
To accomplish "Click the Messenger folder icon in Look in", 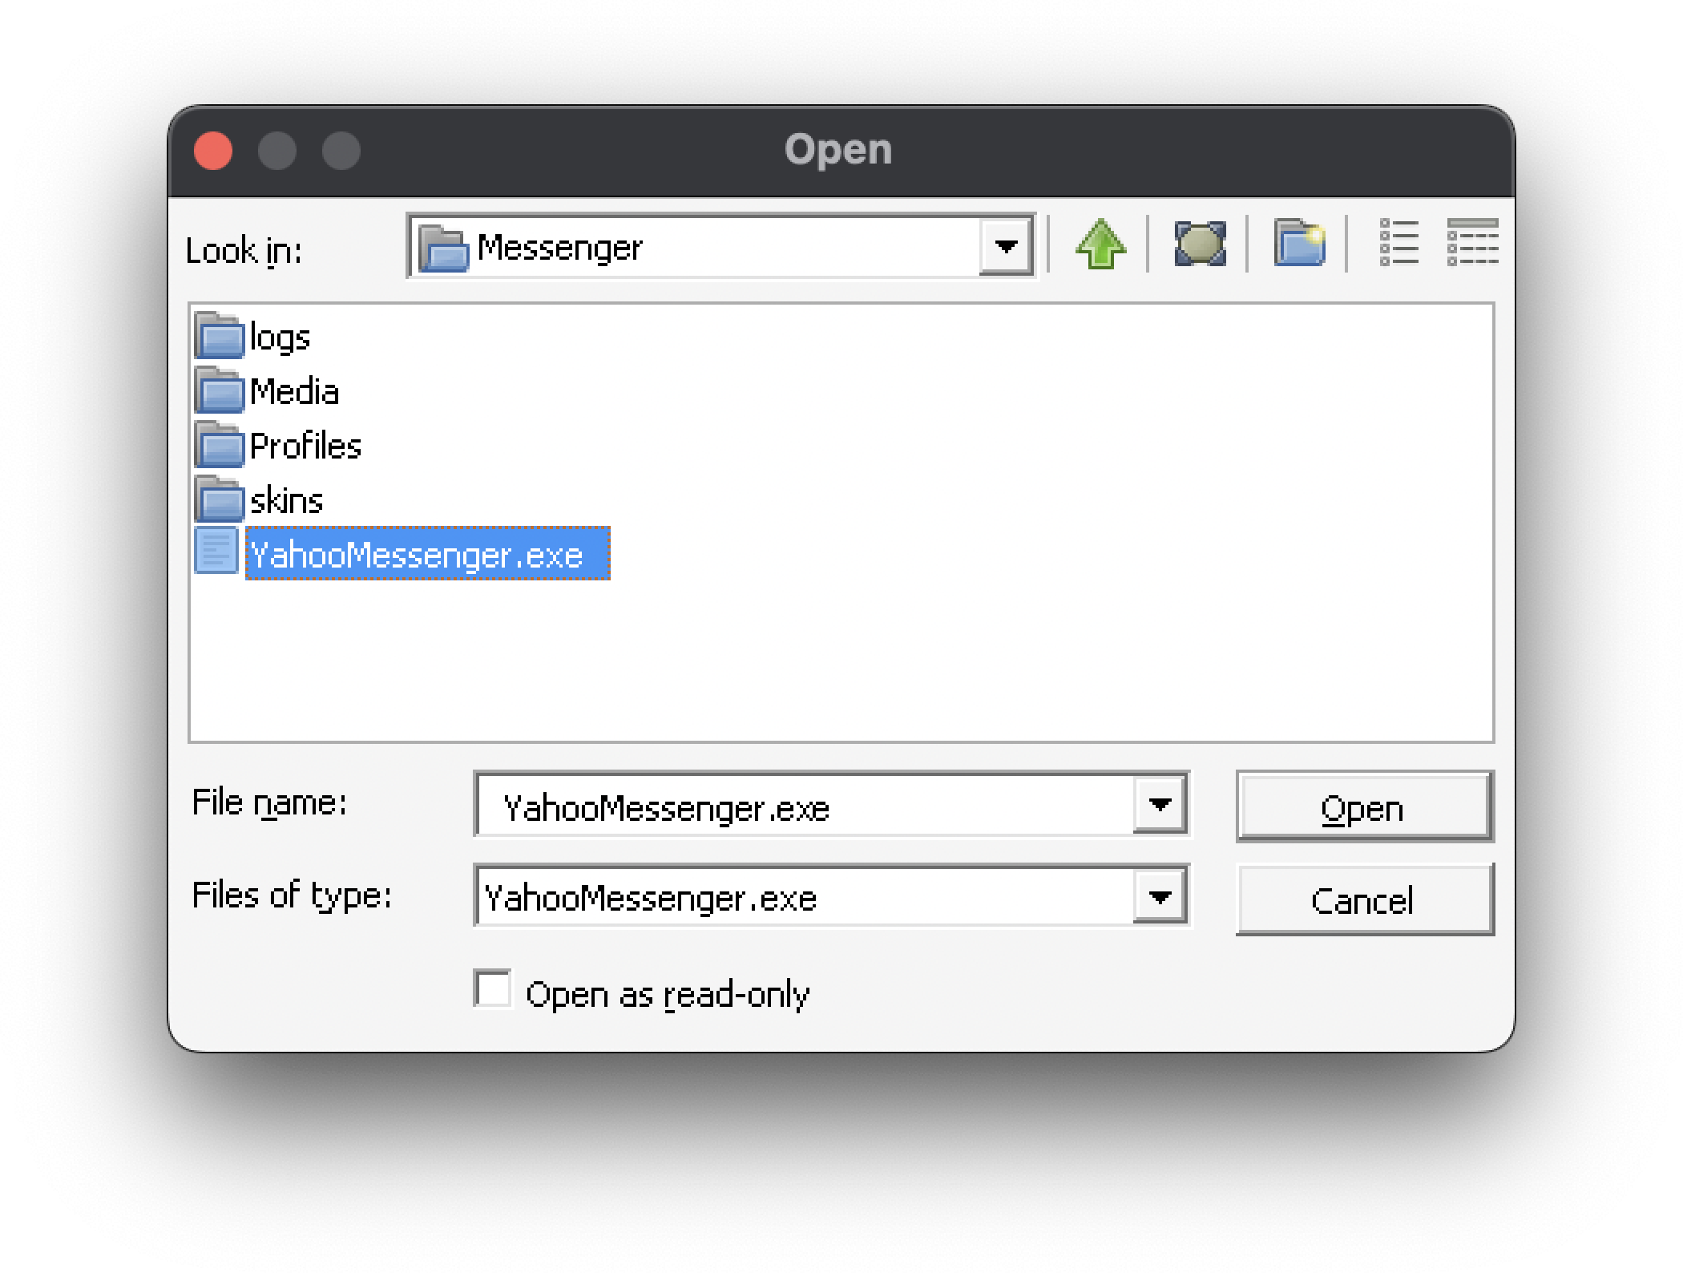I will click(443, 248).
